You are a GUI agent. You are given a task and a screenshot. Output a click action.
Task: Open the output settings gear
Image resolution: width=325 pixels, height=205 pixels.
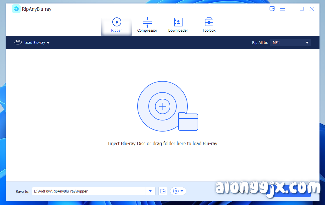click(x=175, y=191)
